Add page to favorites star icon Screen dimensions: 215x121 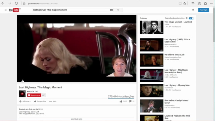pos(184,4)
